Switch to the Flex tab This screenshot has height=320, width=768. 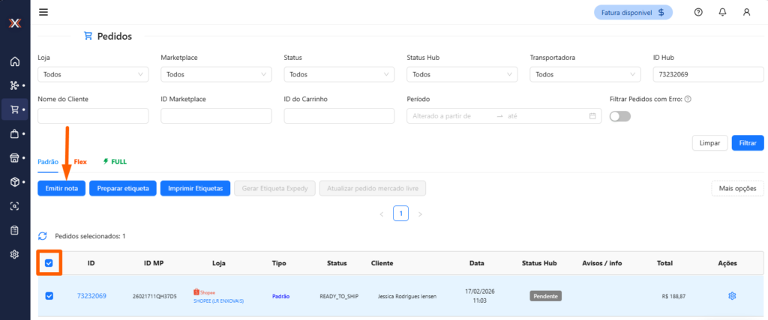tap(80, 162)
